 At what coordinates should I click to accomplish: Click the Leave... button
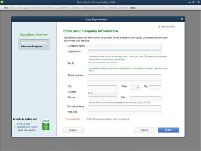click(73, 130)
